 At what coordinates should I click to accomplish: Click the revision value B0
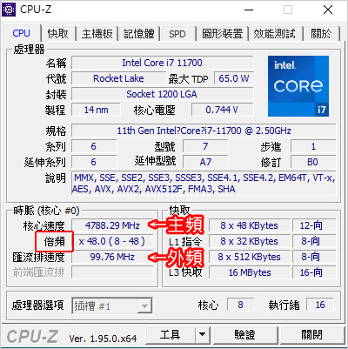coord(313,162)
